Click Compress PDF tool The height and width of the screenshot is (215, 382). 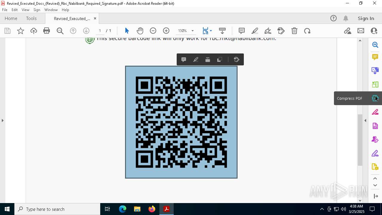coord(375,98)
